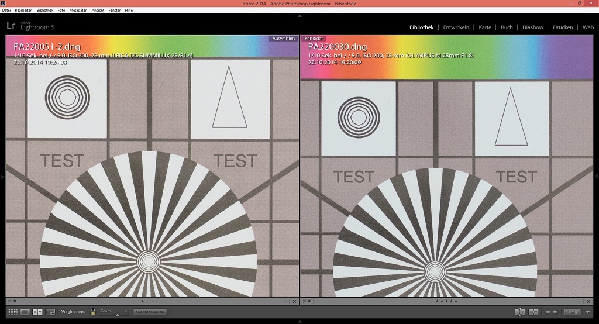Click the Fertig button
Image resolution: width=599 pixels, height=324 pixels.
(x=572, y=312)
